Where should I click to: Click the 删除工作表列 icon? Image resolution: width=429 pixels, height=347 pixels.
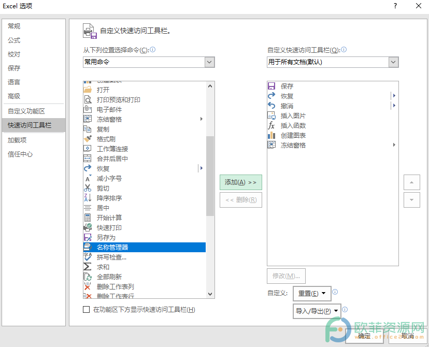(x=88, y=286)
